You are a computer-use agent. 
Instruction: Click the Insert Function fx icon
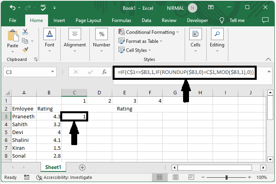[x=104, y=72]
